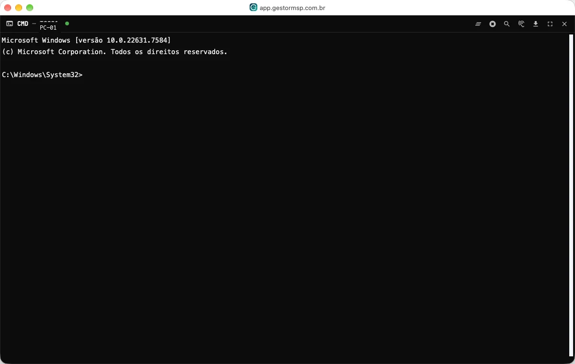Screen dimensions: 575x364
Task: Click the C:\Windows\System32> prompt line
Action: 42,75
